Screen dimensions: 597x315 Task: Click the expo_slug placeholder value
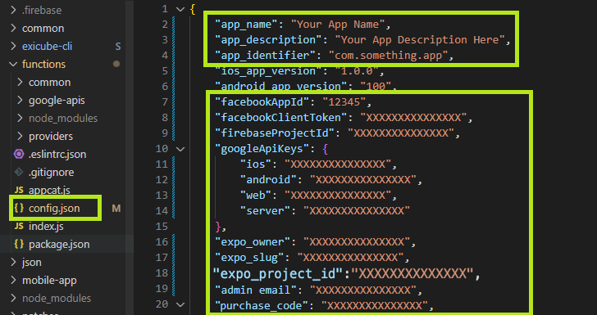click(351, 258)
